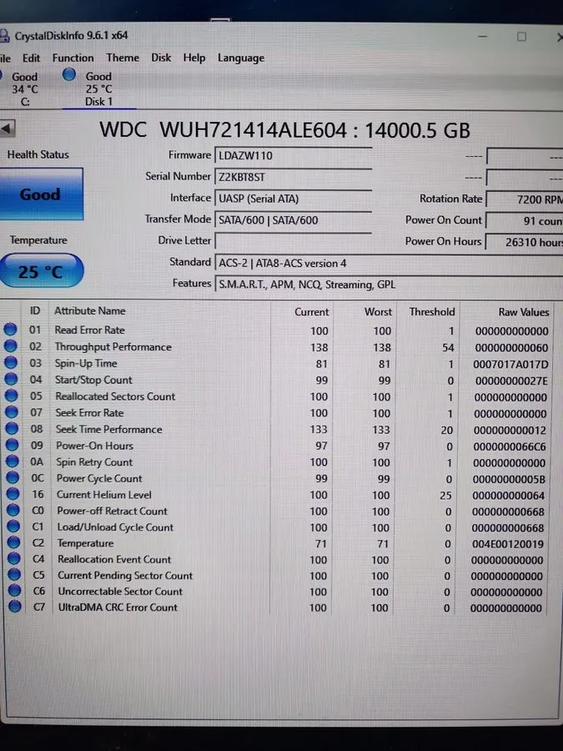Click status dot for Seek Time Performance
563x751 pixels.
[12, 428]
